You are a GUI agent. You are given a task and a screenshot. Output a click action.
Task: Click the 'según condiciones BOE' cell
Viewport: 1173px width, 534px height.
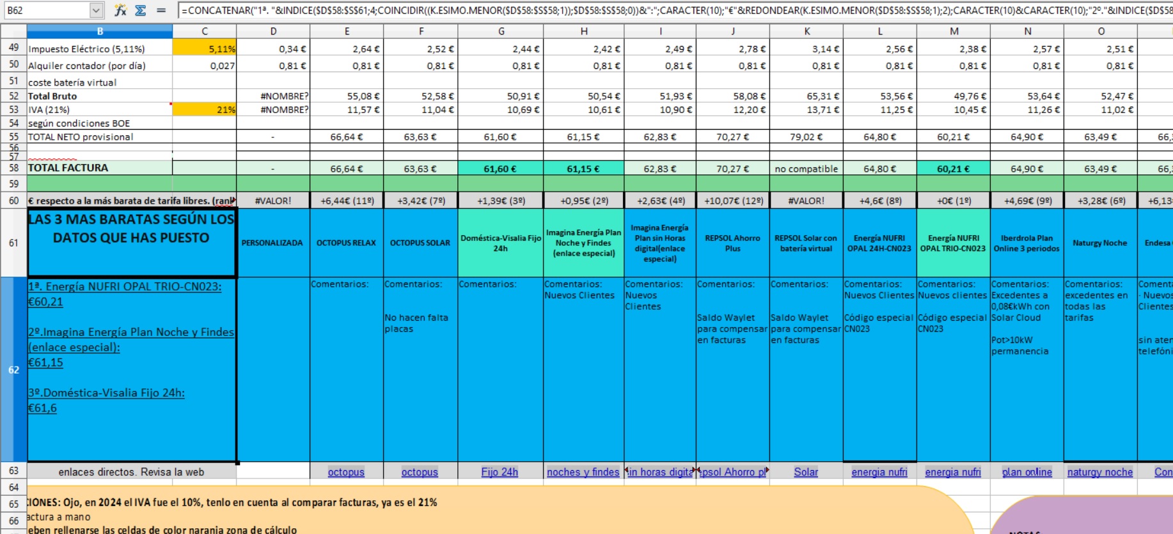point(100,123)
